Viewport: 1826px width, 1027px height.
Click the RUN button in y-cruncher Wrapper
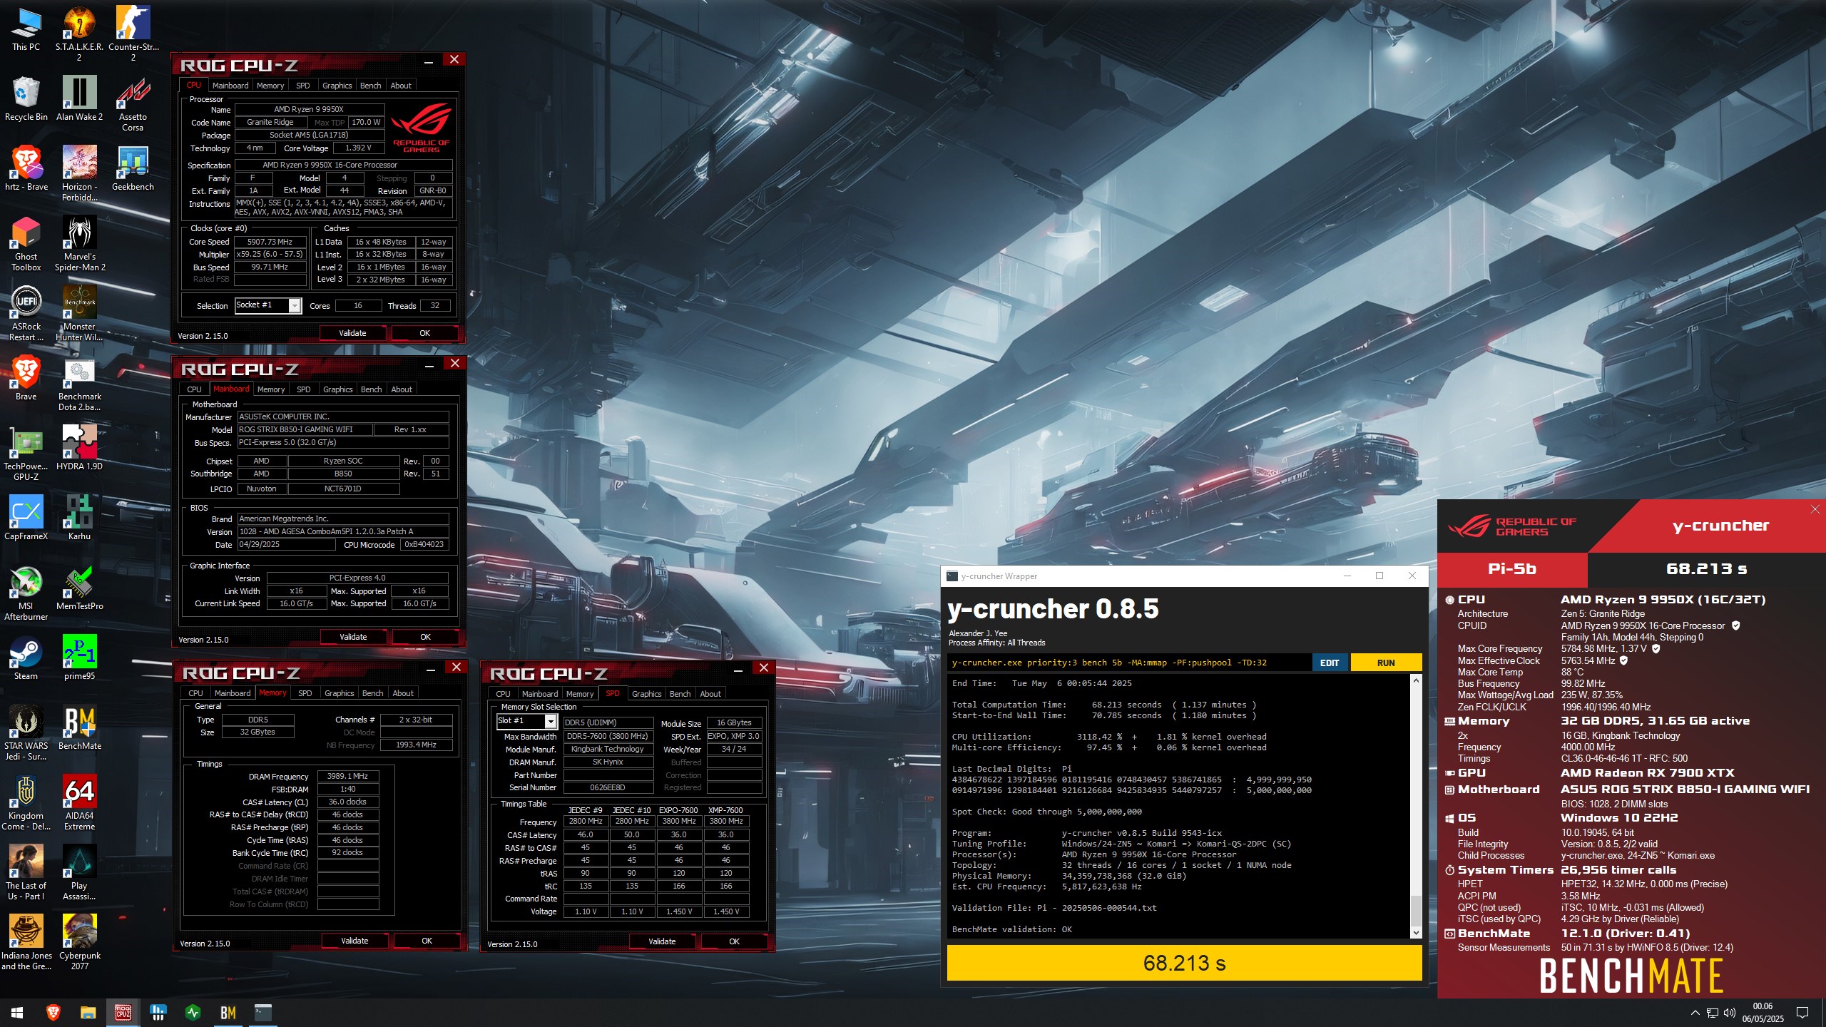pos(1386,663)
